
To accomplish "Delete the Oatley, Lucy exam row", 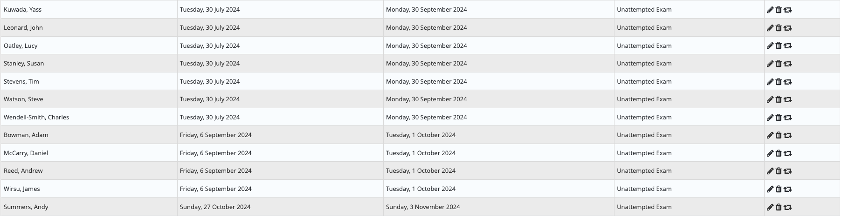I will 779,46.
